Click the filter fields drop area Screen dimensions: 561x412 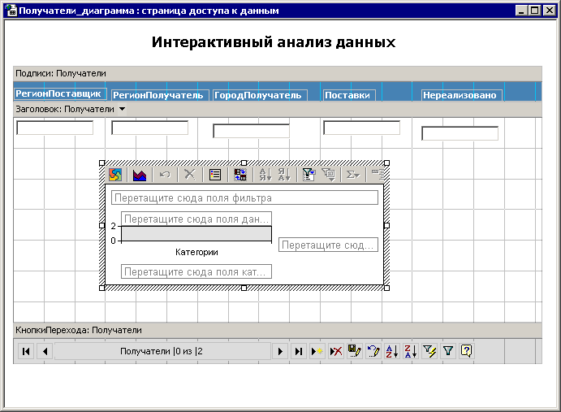244,197
